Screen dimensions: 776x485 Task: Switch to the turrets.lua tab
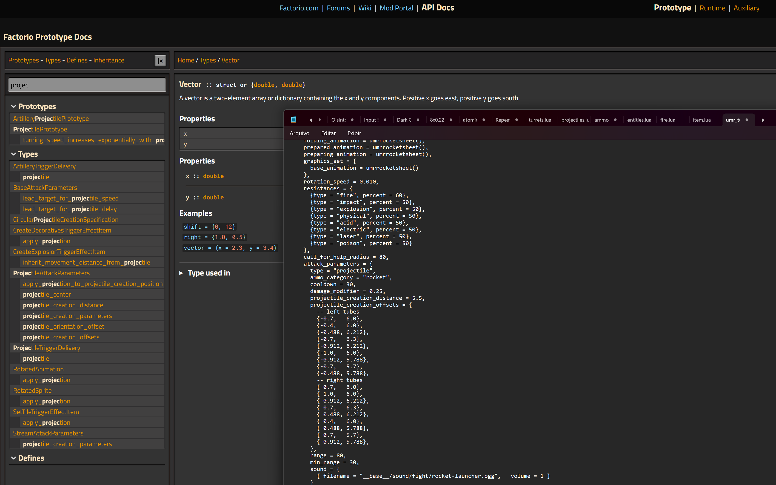pyautogui.click(x=540, y=120)
